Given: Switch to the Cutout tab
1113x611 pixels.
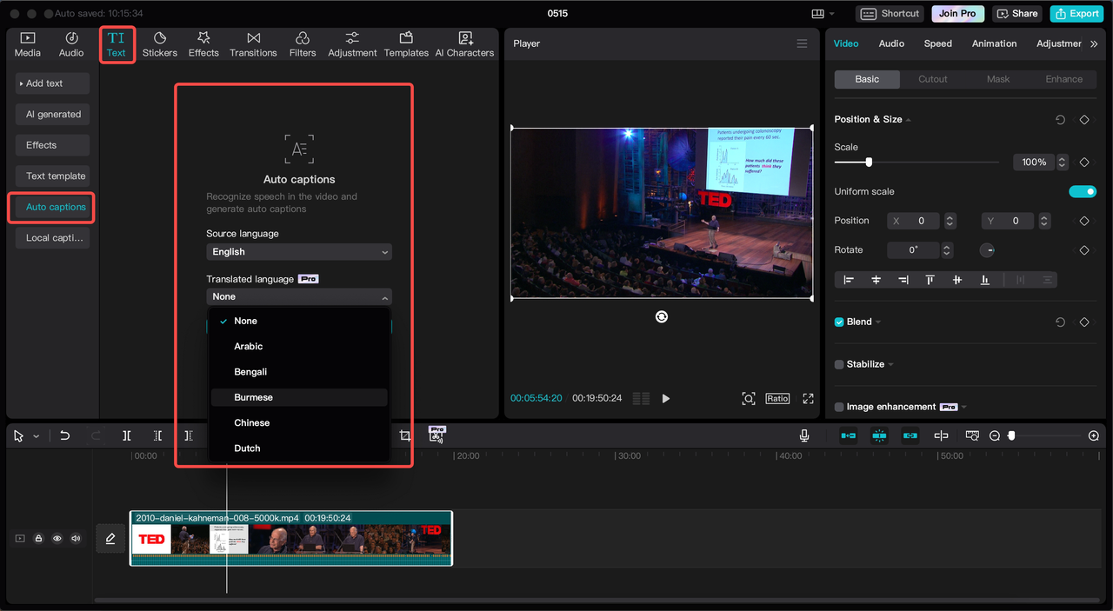Looking at the screenshot, I should [x=932, y=79].
